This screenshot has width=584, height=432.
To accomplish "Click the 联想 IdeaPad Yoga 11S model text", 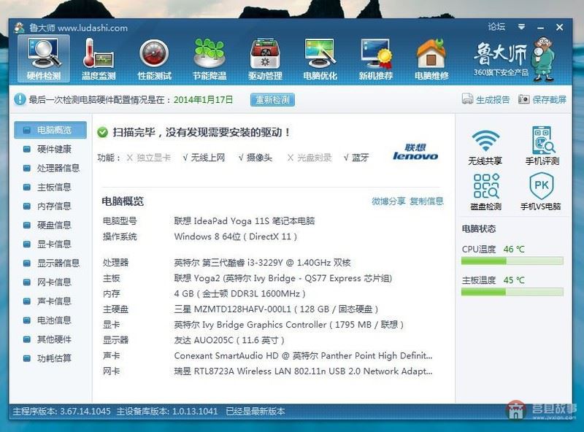I will 245,221.
